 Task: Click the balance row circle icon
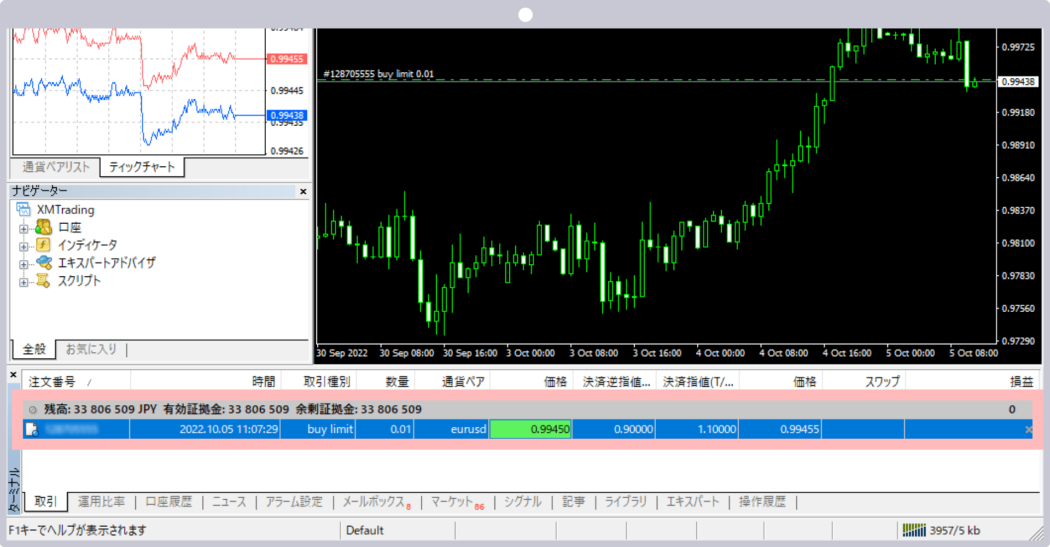pyautogui.click(x=33, y=410)
